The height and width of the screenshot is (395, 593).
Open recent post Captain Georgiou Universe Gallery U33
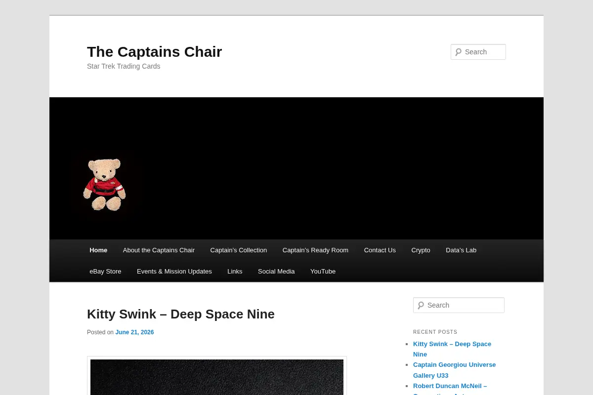[454, 370]
